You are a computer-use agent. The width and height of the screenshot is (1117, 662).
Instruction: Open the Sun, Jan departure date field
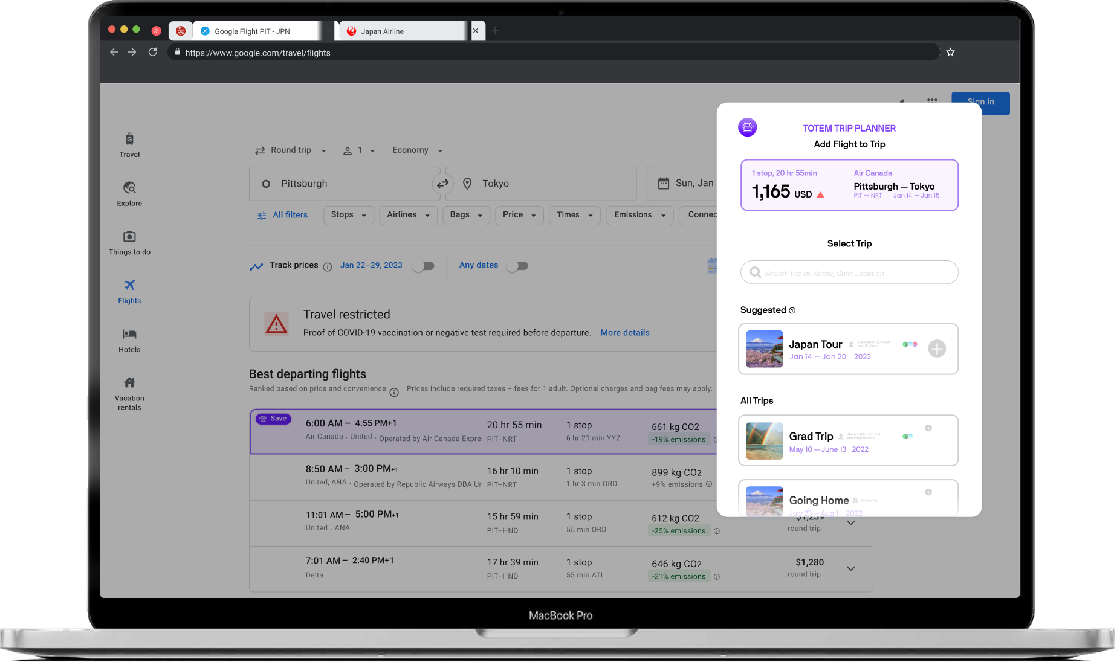point(682,184)
